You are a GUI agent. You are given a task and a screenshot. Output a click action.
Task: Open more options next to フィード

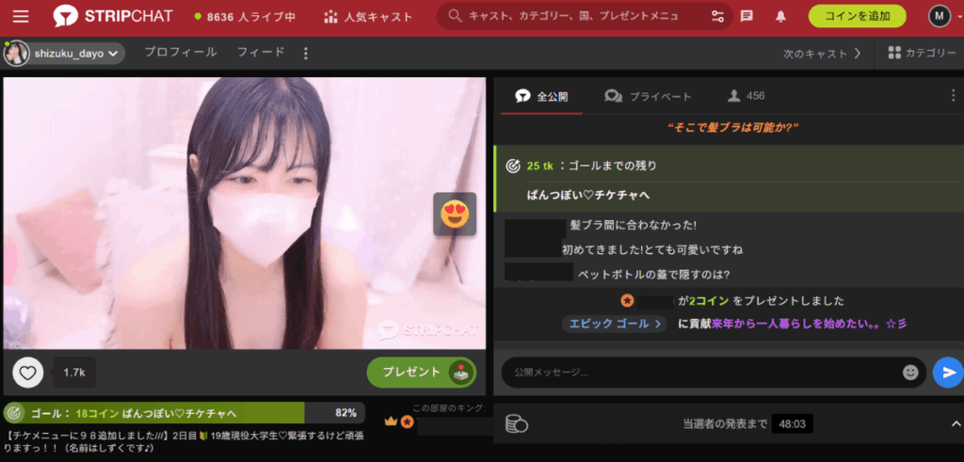[x=305, y=54]
